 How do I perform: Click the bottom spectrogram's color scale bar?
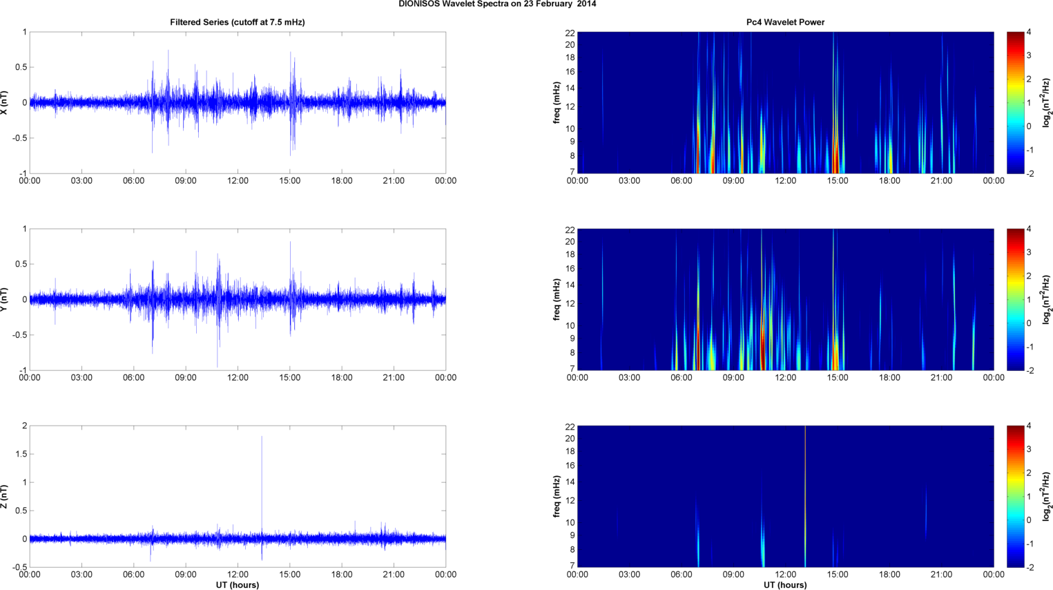[1015, 496]
